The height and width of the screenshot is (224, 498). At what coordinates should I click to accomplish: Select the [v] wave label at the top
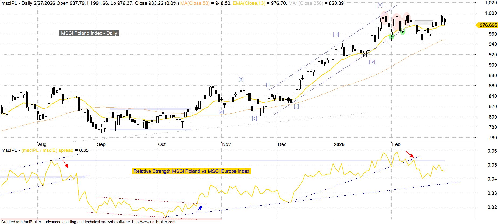coord(380,5)
